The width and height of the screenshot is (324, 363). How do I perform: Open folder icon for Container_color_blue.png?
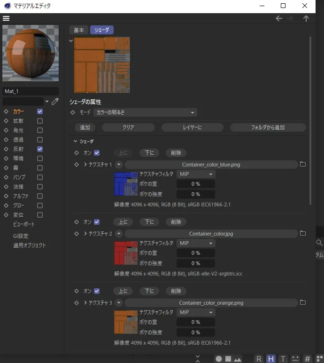pos(303,165)
